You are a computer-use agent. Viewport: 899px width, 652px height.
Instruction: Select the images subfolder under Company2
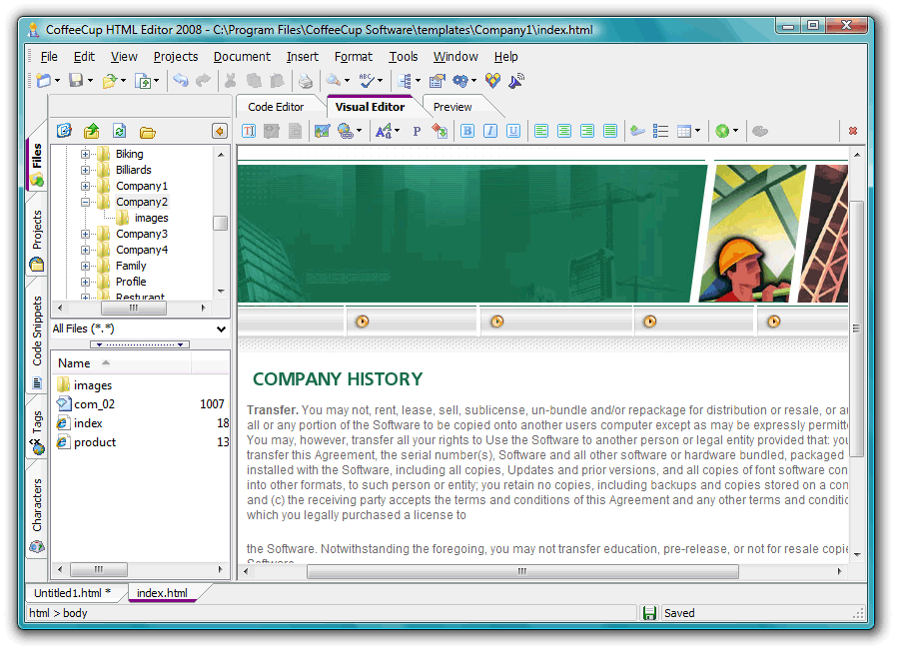[152, 218]
